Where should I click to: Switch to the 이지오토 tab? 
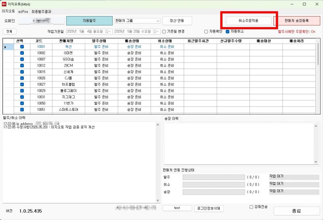click(x=8, y=11)
